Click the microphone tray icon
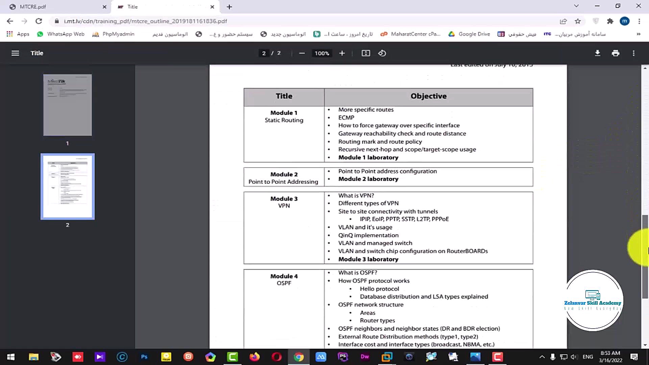The width and height of the screenshot is (649, 365). coord(553,357)
